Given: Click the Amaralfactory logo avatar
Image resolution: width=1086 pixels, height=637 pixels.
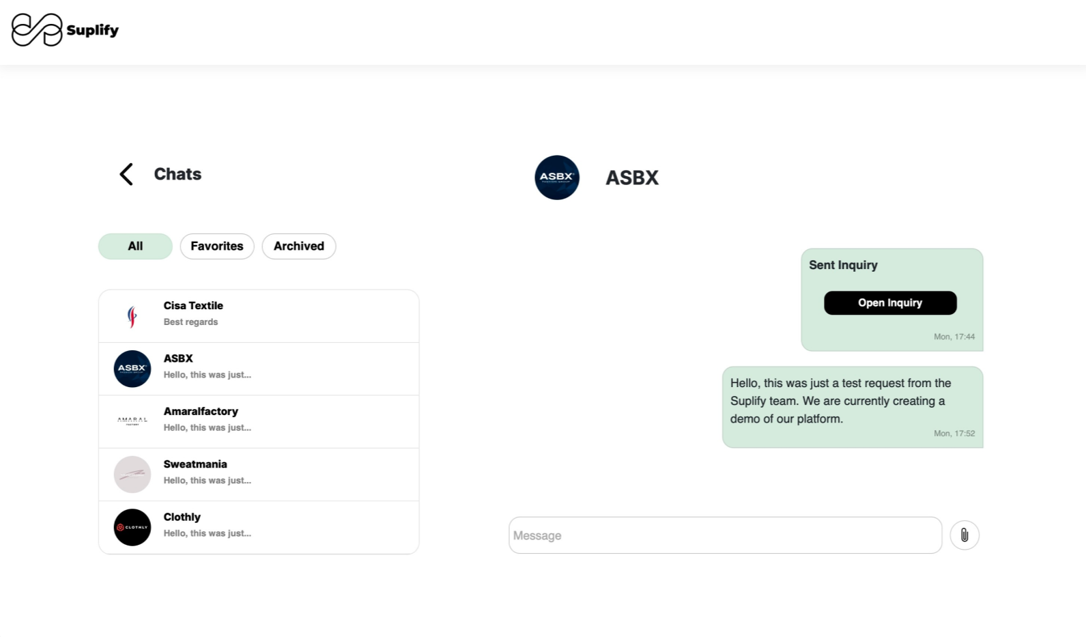Looking at the screenshot, I should click(132, 421).
